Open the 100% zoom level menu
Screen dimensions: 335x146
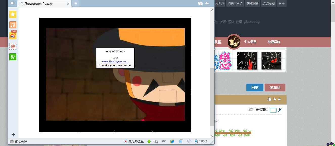coord(201,141)
